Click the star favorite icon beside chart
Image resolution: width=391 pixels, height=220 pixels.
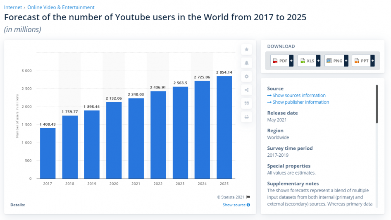246,49
